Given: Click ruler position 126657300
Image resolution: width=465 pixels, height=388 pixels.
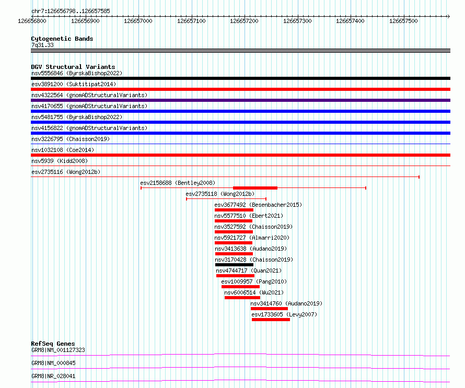Looking at the screenshot, I should (x=297, y=21).
